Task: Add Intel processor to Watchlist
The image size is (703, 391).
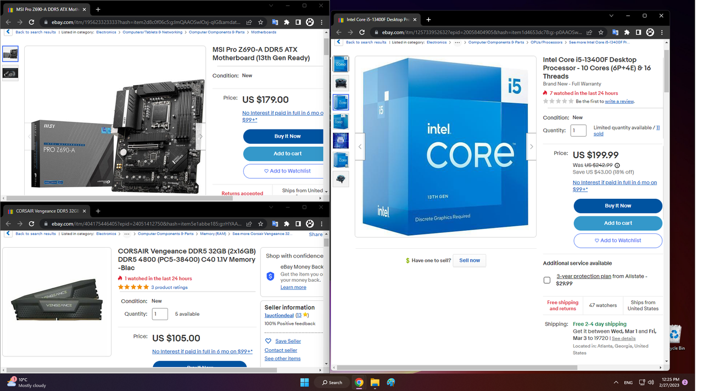Action: tap(618, 241)
